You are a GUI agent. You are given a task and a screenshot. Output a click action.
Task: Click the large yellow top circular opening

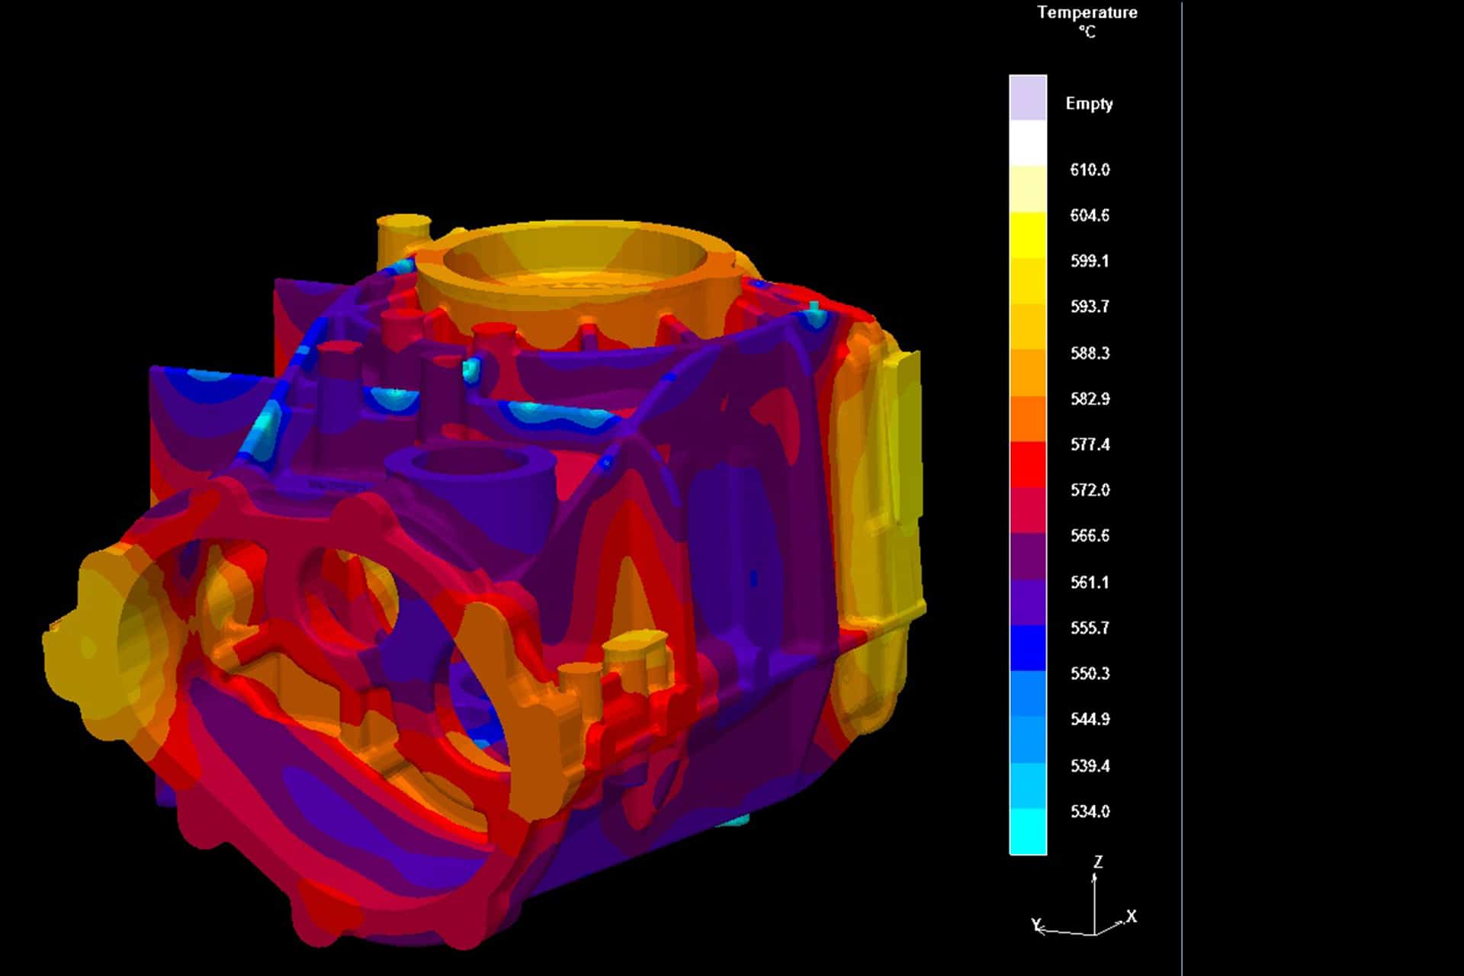click(x=576, y=259)
